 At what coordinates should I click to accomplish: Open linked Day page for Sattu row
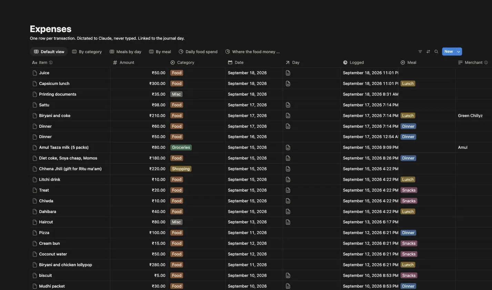288,105
